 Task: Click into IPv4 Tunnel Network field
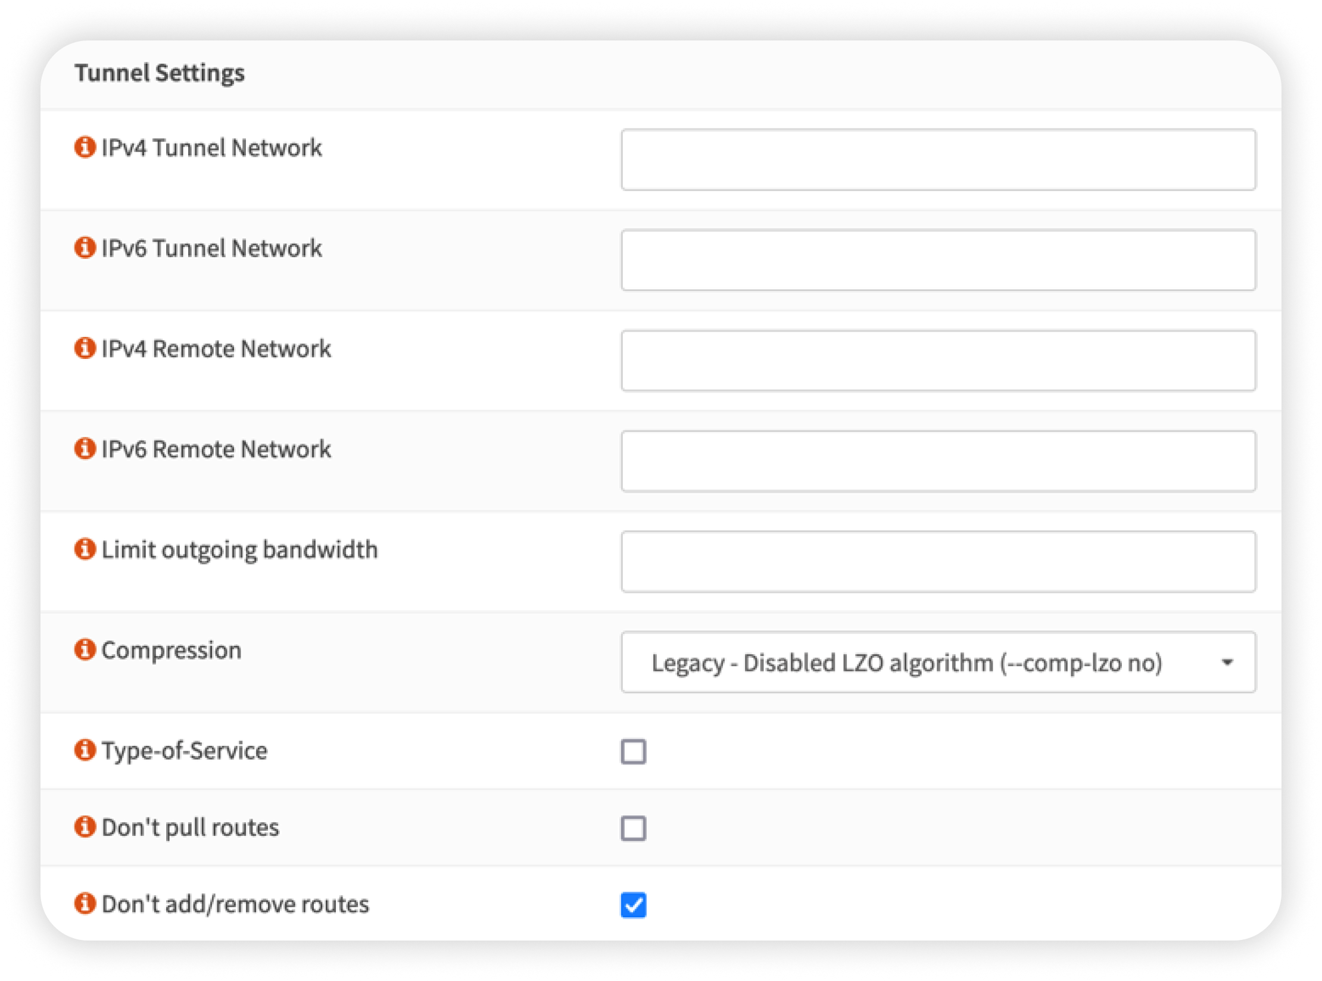coord(938,160)
